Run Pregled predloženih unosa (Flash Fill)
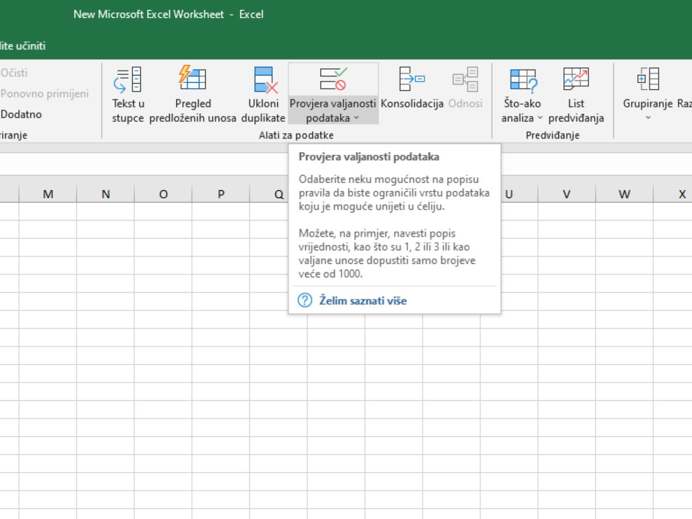Screen dimensions: 692x519 point(193,95)
